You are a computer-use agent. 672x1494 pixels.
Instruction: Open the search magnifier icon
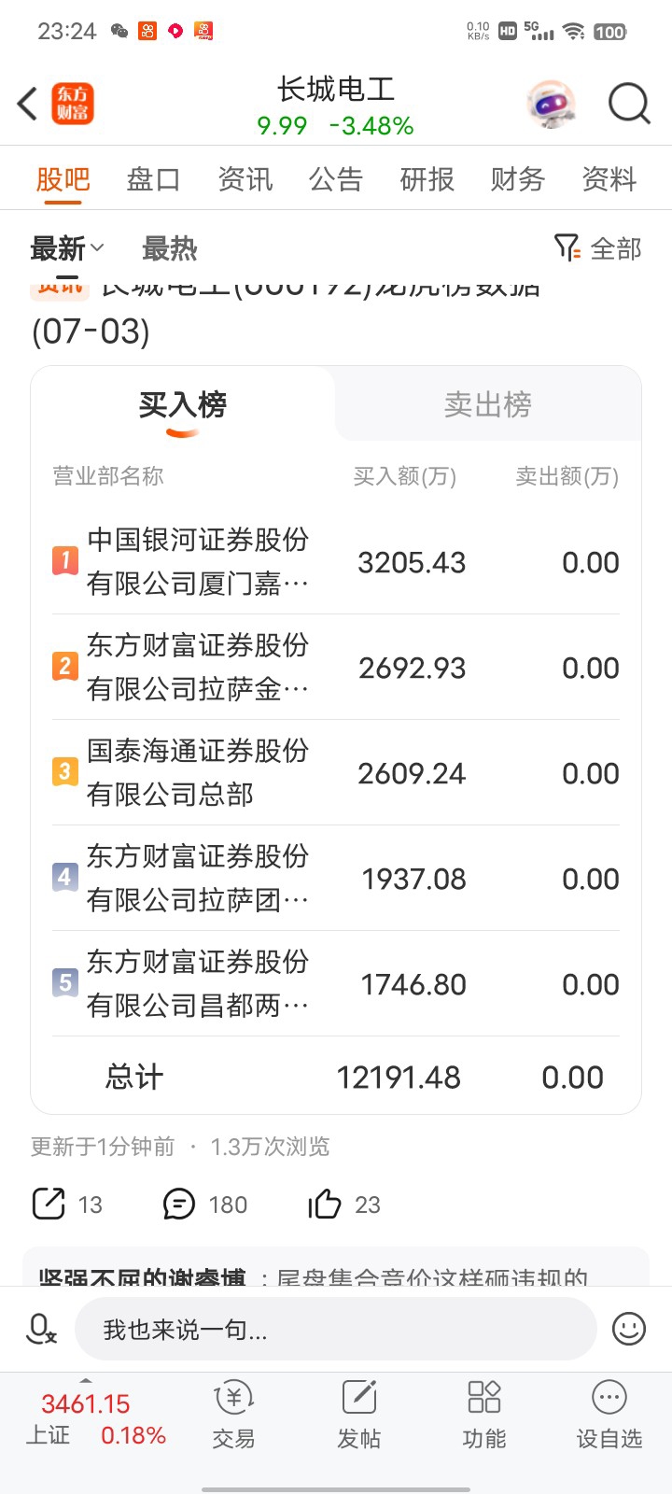tap(628, 104)
